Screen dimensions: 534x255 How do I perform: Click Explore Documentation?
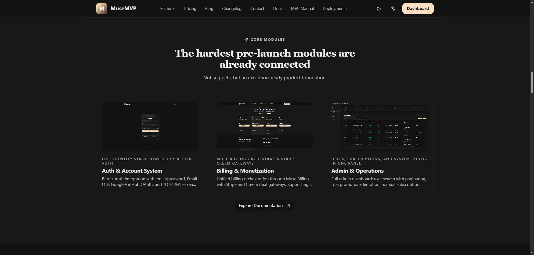click(x=260, y=206)
